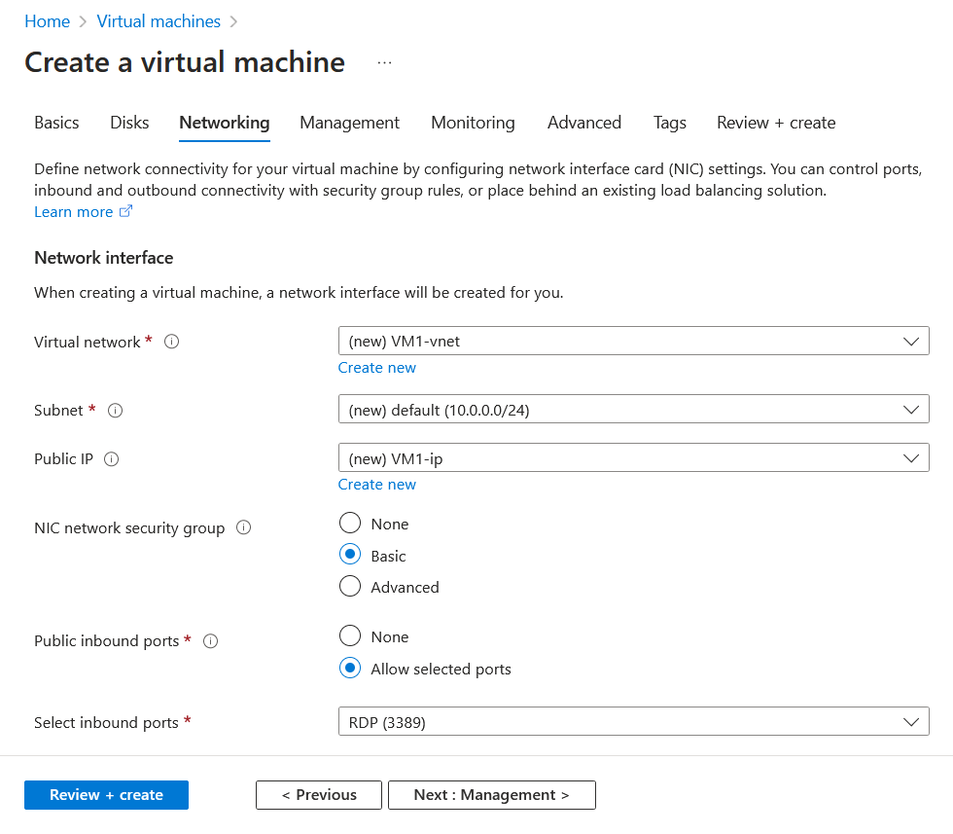Click the breadcrumb chevron after Virtual machines
Image resolution: width=953 pixels, height=834 pixels.
233,20
